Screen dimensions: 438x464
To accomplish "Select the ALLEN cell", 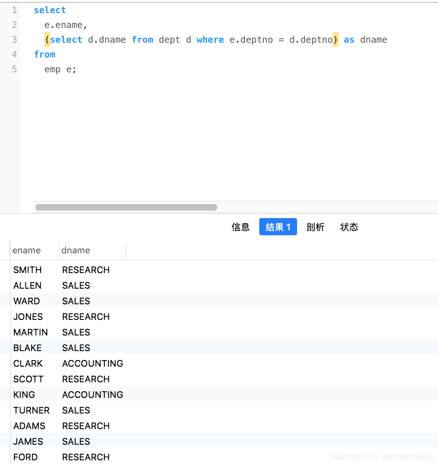I will pyautogui.click(x=28, y=285).
